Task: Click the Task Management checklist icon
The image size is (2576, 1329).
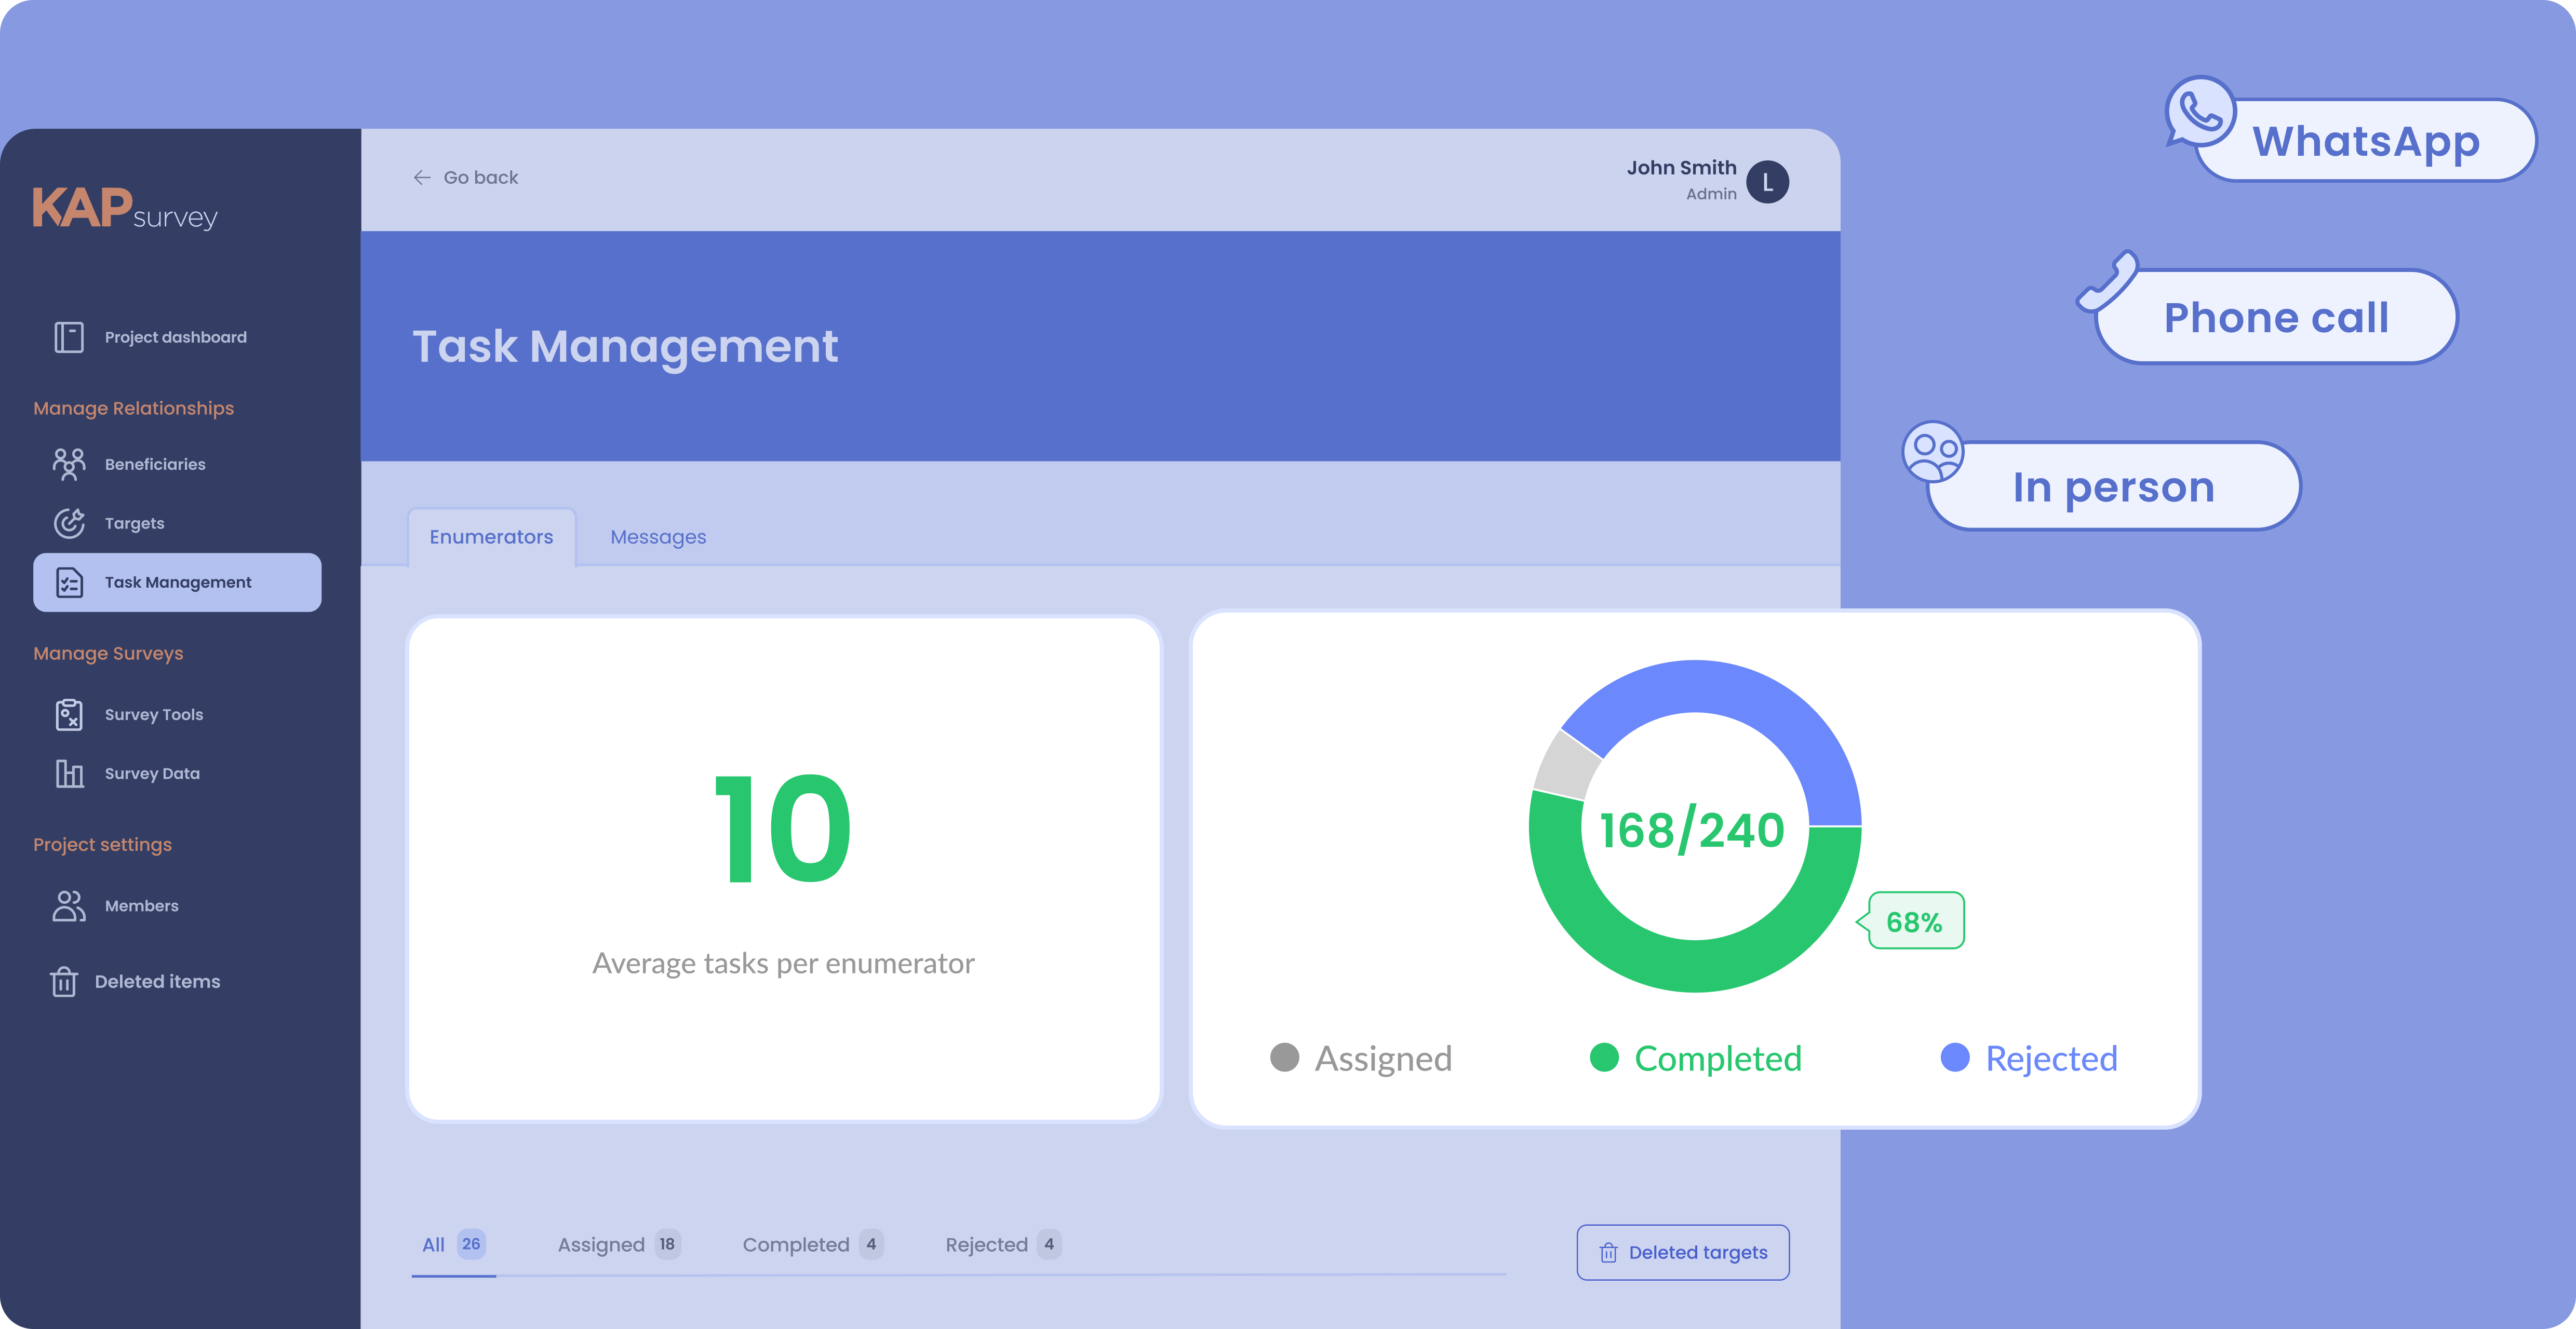Action: pyautogui.click(x=69, y=581)
